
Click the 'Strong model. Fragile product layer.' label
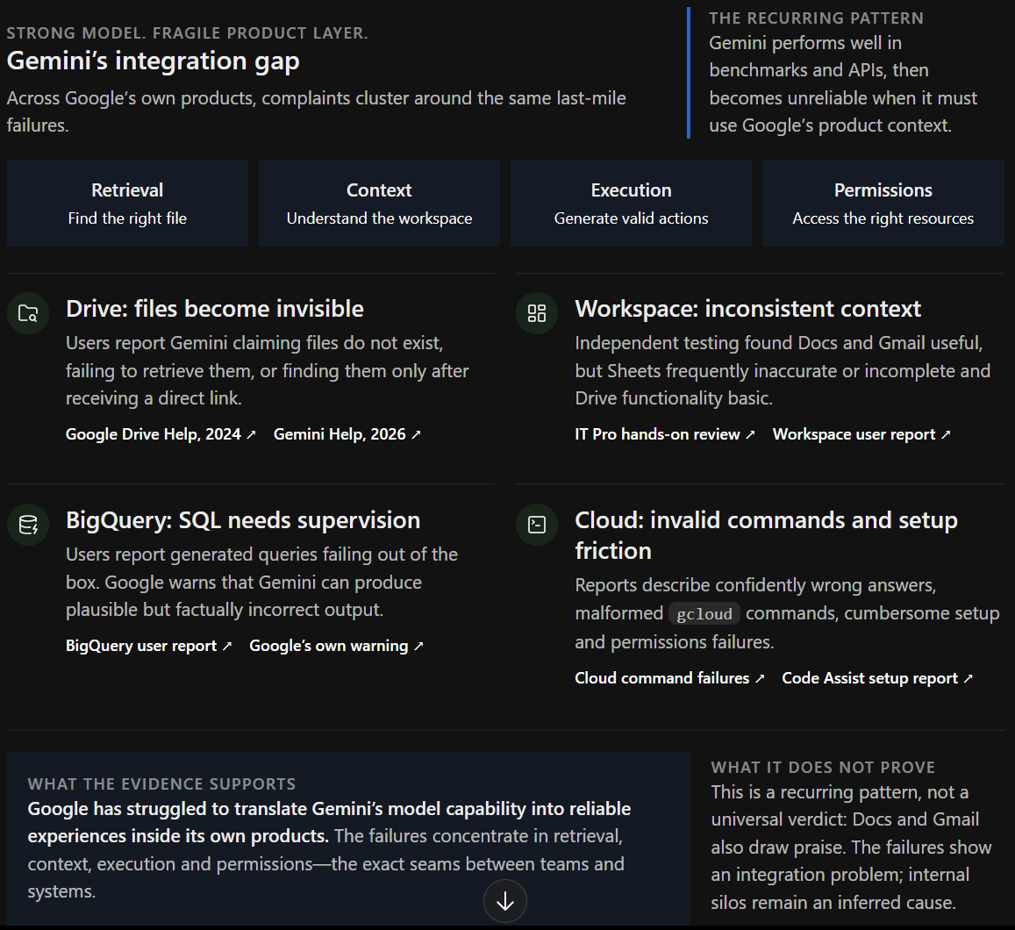pos(187,33)
